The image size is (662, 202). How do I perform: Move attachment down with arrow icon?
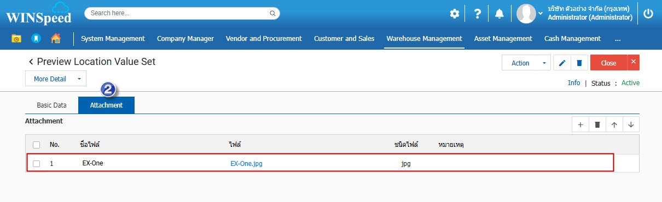(631, 124)
